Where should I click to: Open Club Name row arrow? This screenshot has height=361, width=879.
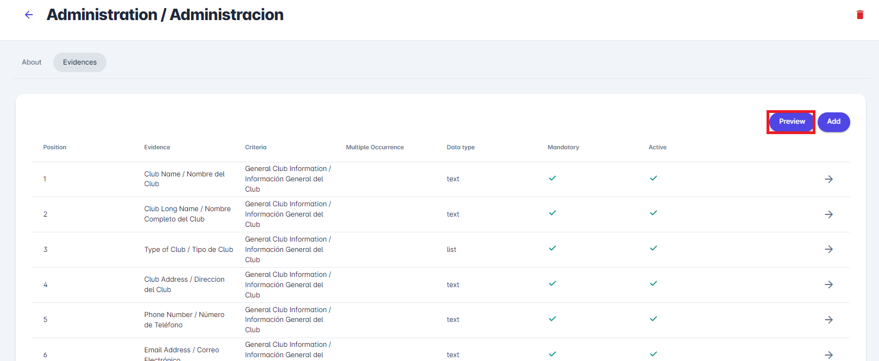tap(828, 179)
